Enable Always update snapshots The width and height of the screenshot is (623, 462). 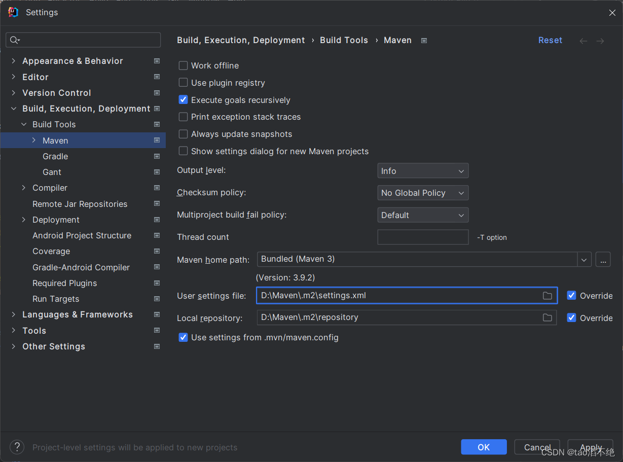[x=183, y=134]
